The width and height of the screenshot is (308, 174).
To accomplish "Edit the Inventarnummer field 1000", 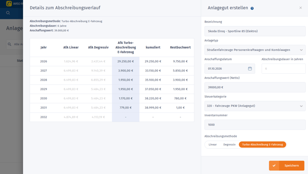I will (255, 125).
